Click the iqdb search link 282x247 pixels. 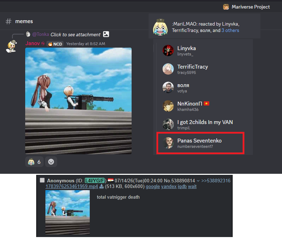coord(182,187)
